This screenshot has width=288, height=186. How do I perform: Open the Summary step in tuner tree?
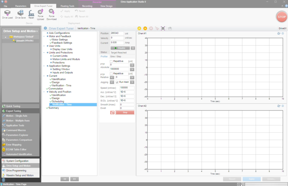[54, 108]
